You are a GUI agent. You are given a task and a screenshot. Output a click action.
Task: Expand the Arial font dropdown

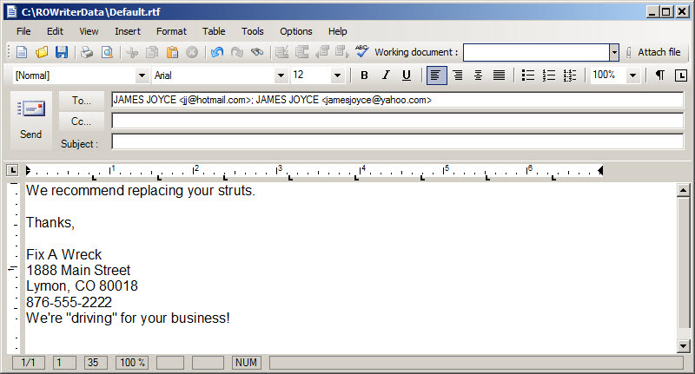click(281, 75)
